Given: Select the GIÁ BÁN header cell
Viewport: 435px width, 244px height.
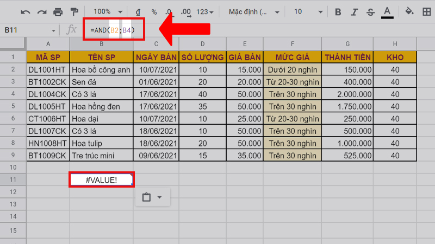Looking at the screenshot, I should click(x=245, y=57).
